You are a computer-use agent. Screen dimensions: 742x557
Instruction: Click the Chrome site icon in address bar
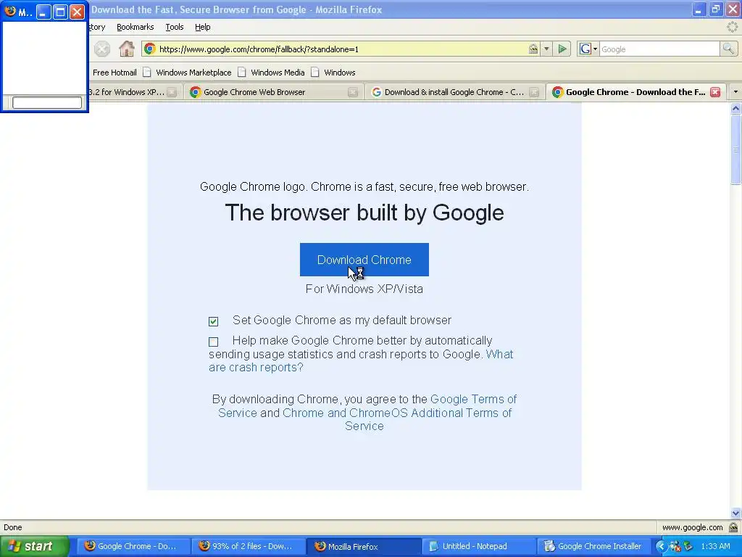[149, 49]
